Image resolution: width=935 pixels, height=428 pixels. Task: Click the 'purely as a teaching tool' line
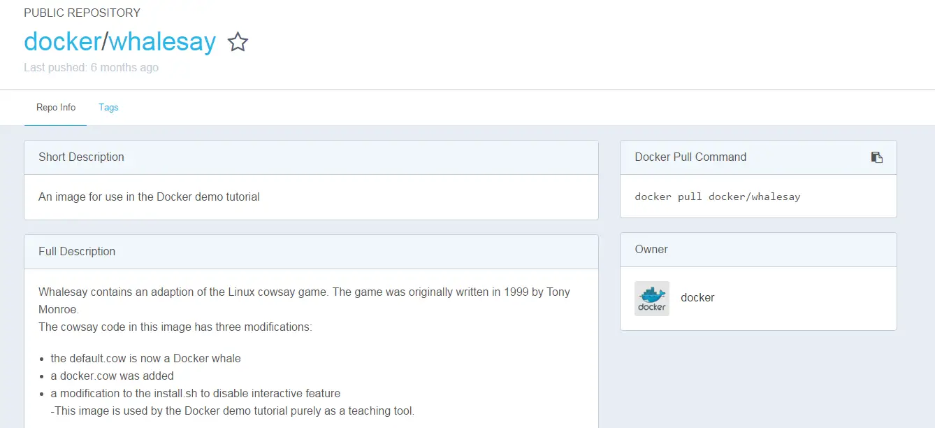(x=233, y=411)
